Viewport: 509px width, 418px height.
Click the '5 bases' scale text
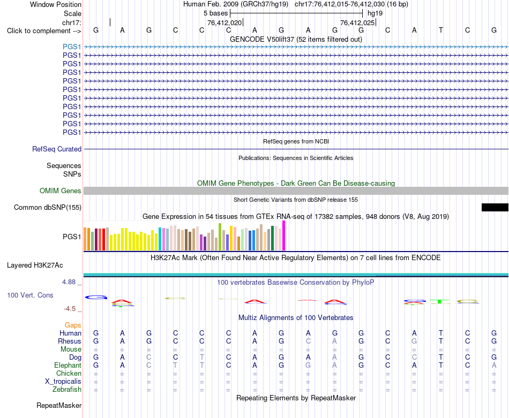click(215, 13)
